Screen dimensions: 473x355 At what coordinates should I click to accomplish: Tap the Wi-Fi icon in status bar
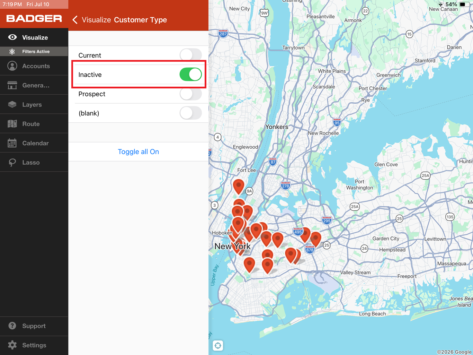441,5
